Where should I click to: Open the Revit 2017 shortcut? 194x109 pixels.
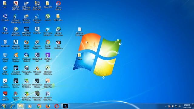coord(37,30)
